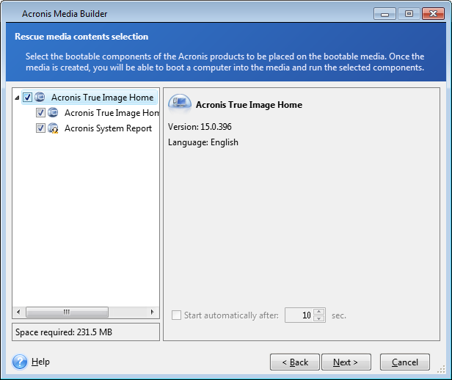Minimize the Acronis Media Builder window

click(x=384, y=14)
